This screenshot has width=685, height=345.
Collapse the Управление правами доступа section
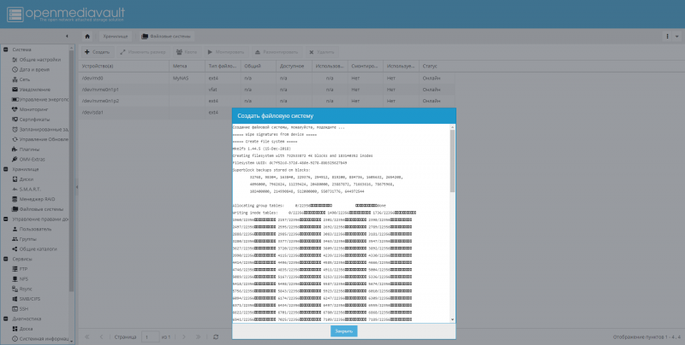[6, 219]
